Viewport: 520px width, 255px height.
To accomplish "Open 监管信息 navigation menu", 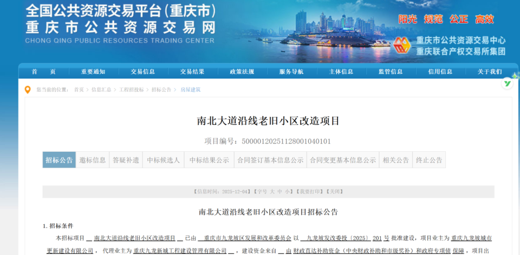I will point(391,72).
